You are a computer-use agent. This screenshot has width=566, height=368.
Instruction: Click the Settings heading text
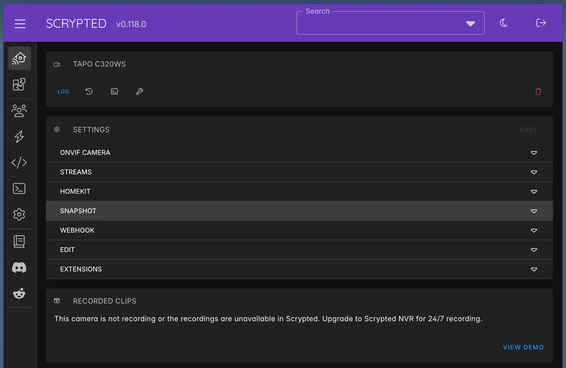tap(91, 130)
